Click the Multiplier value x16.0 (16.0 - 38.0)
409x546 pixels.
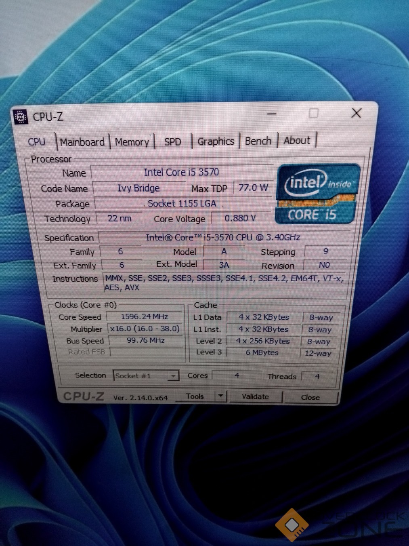145,329
